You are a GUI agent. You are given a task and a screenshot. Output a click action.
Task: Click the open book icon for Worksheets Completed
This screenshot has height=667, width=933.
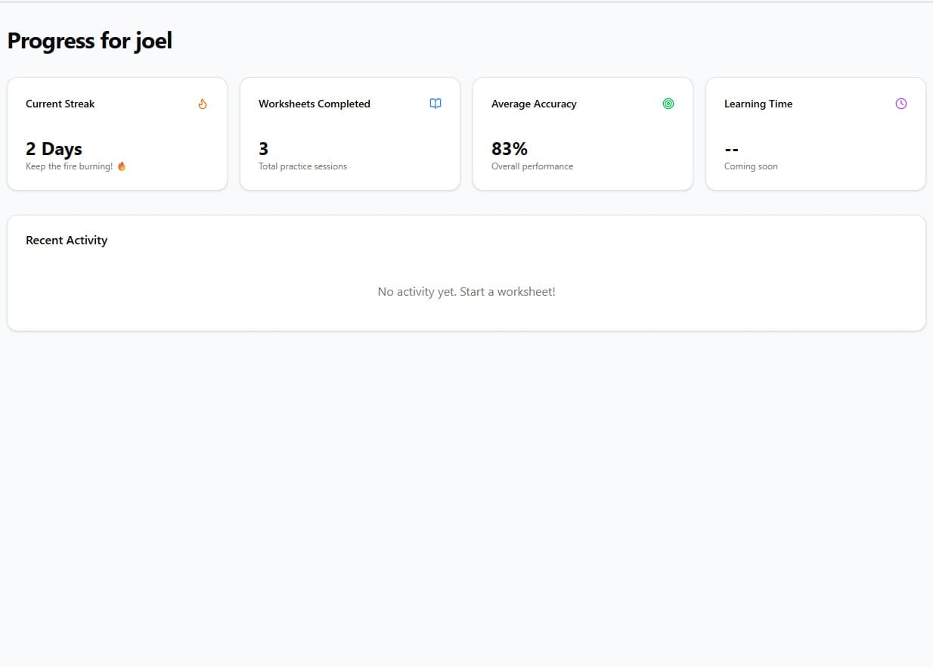[x=436, y=104]
